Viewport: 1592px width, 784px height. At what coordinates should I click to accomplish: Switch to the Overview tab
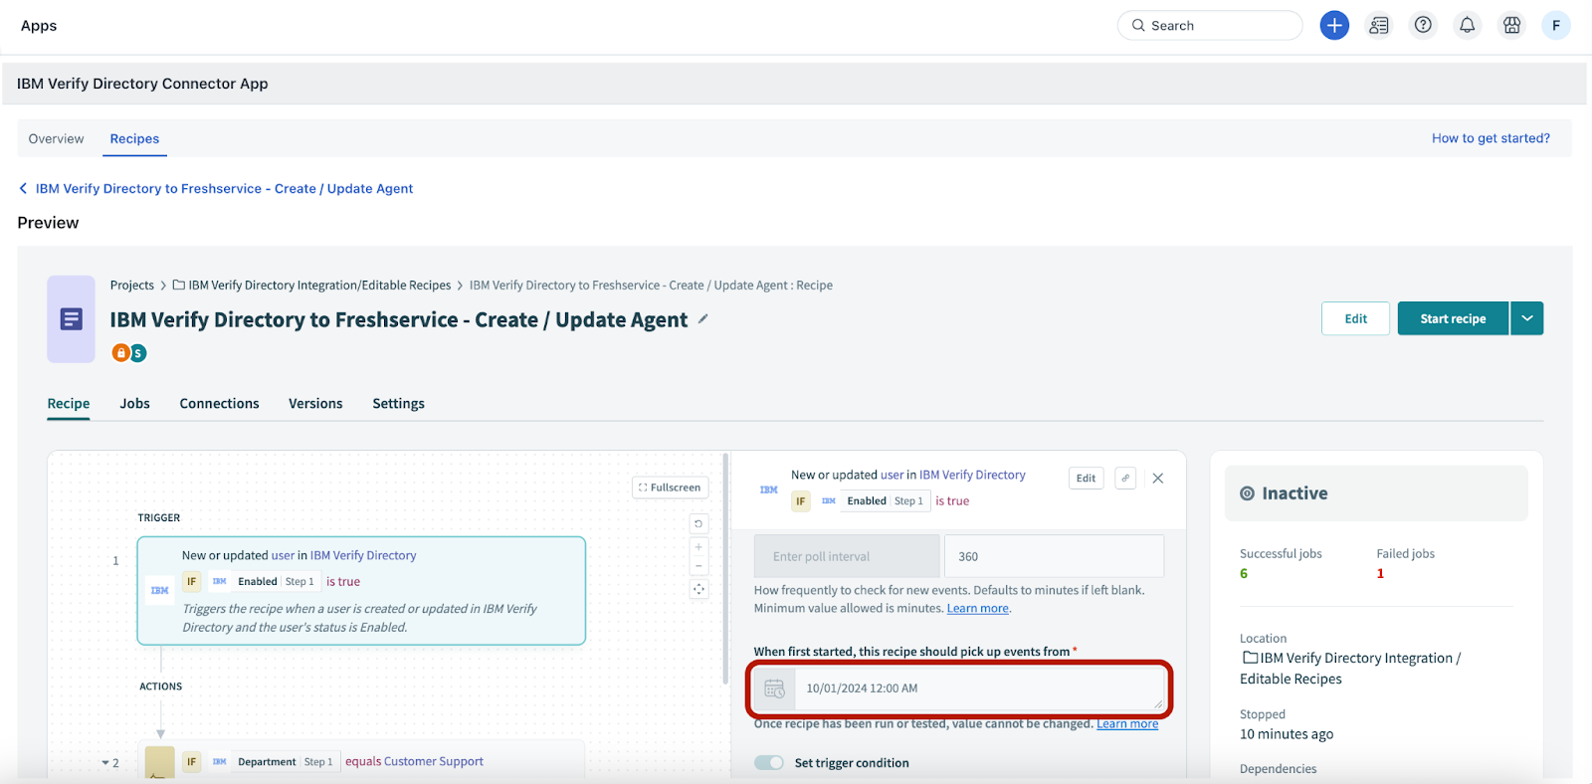(x=56, y=138)
